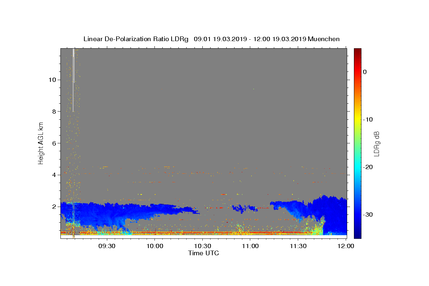Image resolution: width=429 pixels, height=286 pixels.
Task: Click the date range text '09:01 19.03.2019 - 12:00 19.03.2019'
Action: [x=250, y=39]
